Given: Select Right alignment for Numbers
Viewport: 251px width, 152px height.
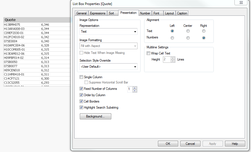Looking at the screenshot, I should 204,38.
